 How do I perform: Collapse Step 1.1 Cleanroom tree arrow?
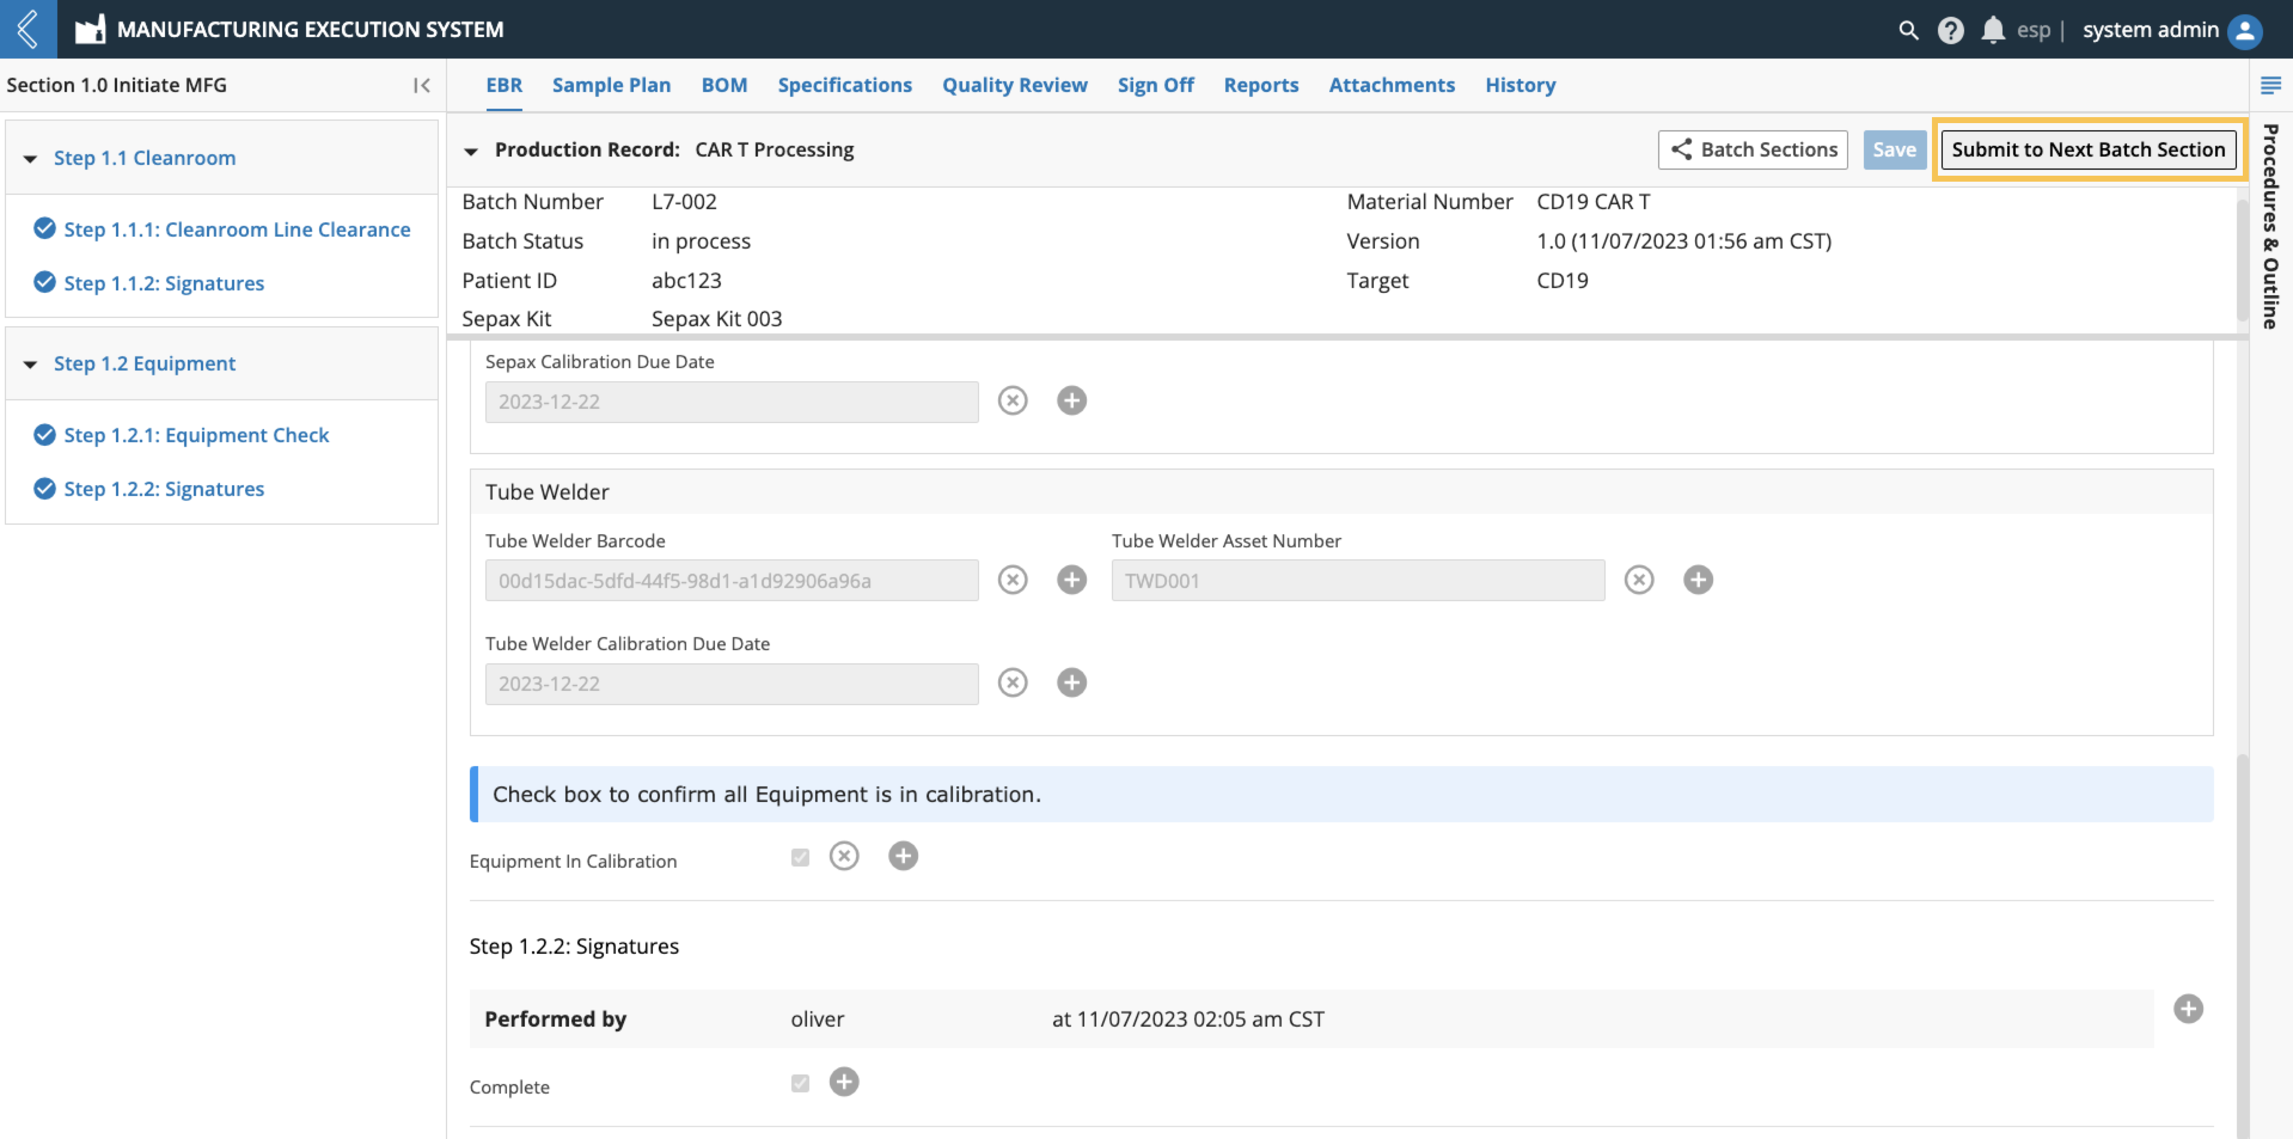[x=30, y=158]
